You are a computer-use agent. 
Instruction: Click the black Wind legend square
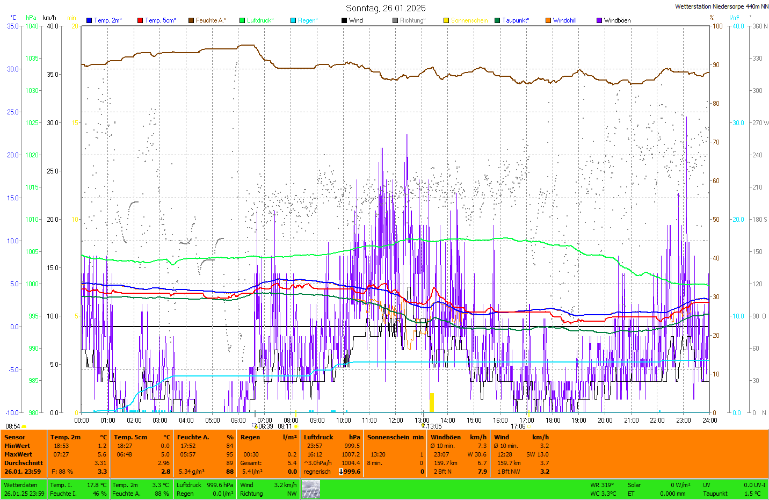pyautogui.click(x=344, y=20)
